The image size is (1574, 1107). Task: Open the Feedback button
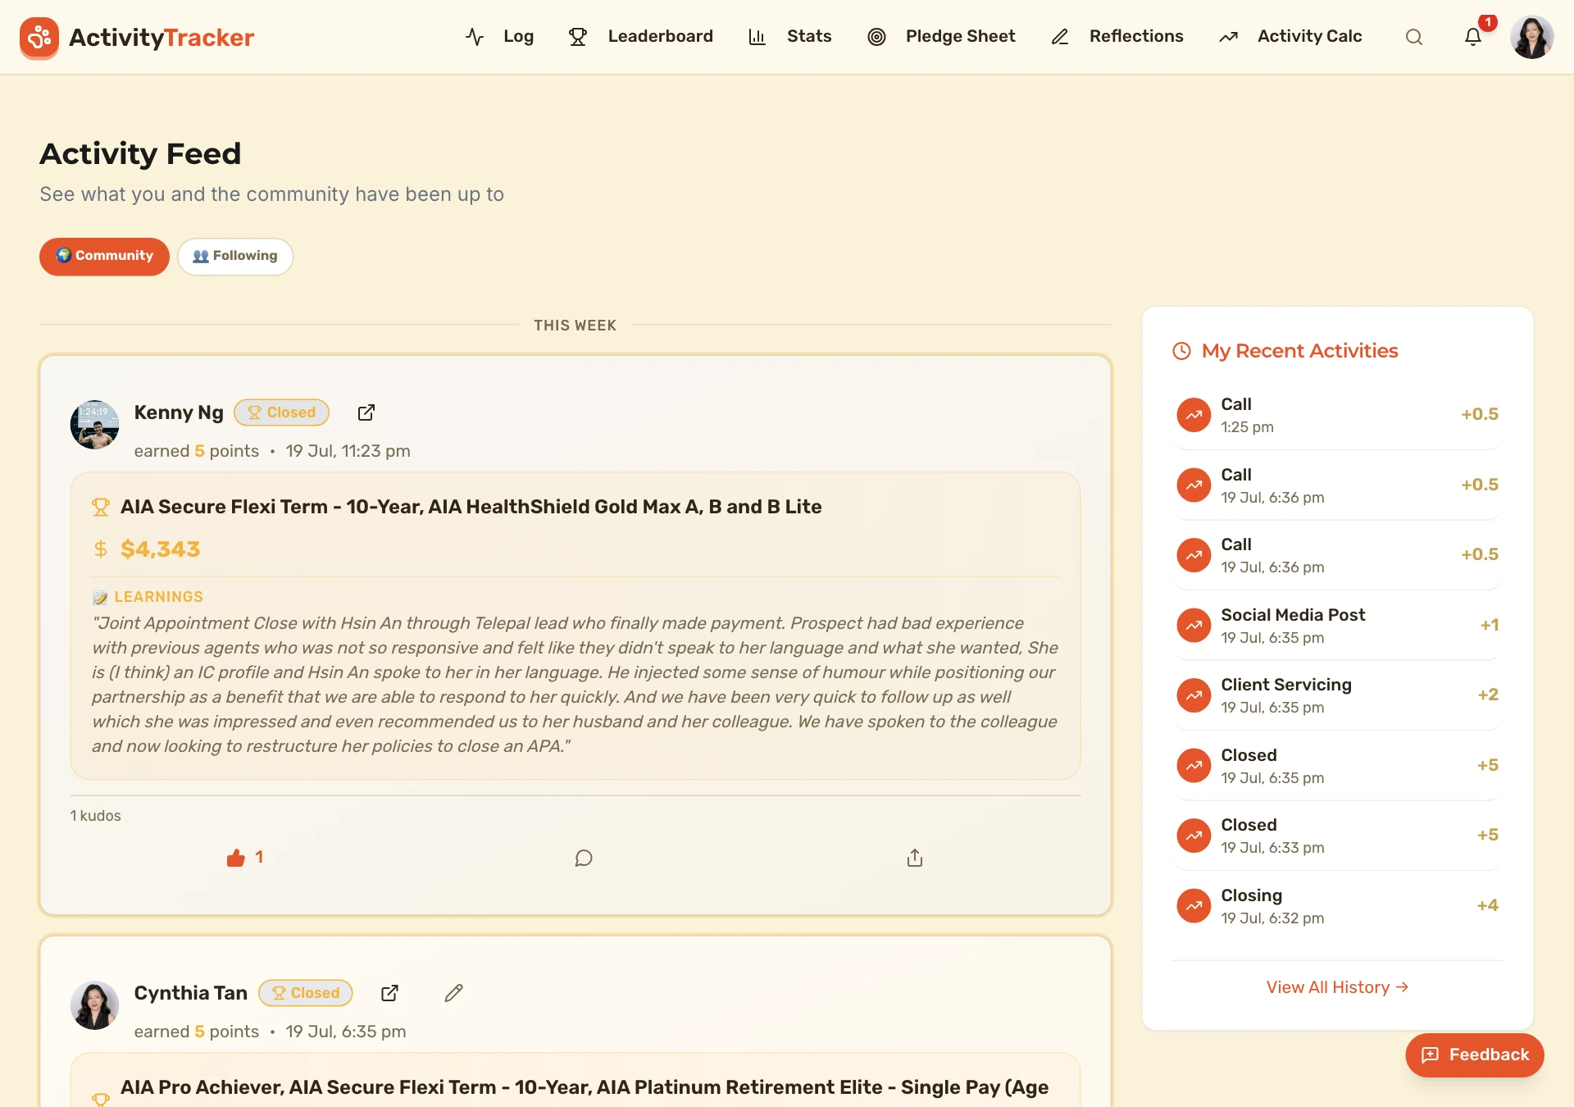point(1475,1055)
